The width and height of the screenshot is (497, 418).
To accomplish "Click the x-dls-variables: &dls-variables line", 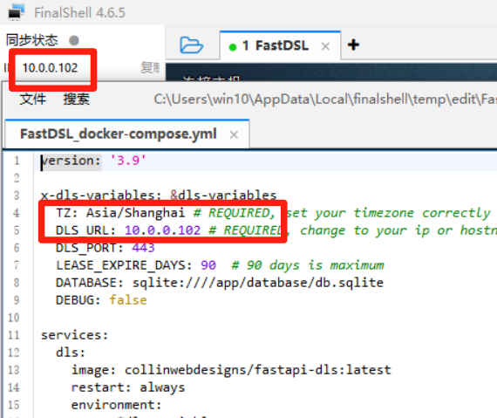I will coord(159,195).
